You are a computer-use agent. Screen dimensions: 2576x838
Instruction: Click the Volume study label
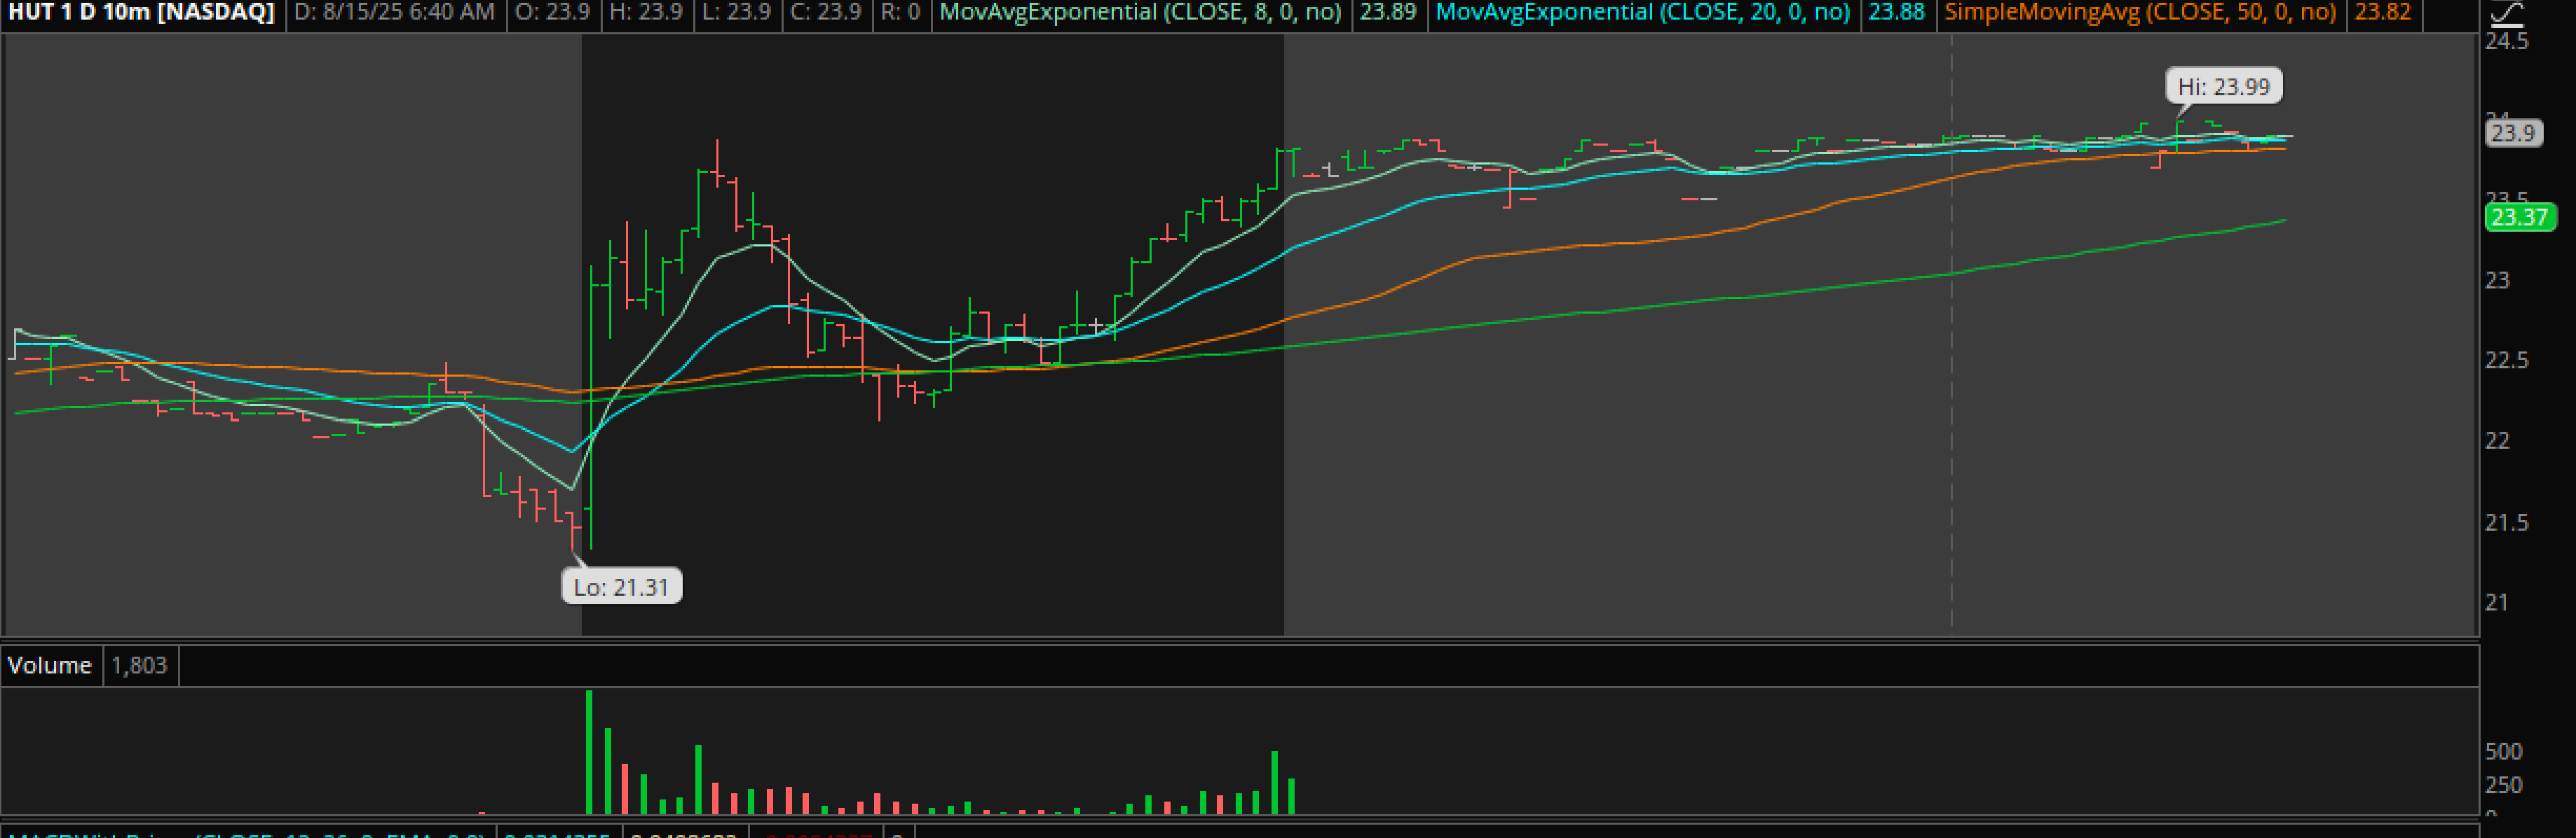[x=49, y=665]
